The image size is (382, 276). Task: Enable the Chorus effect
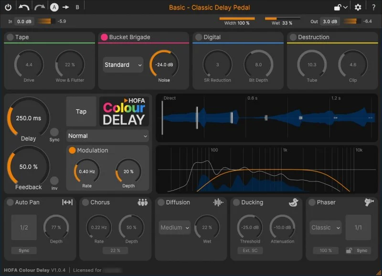click(x=85, y=202)
